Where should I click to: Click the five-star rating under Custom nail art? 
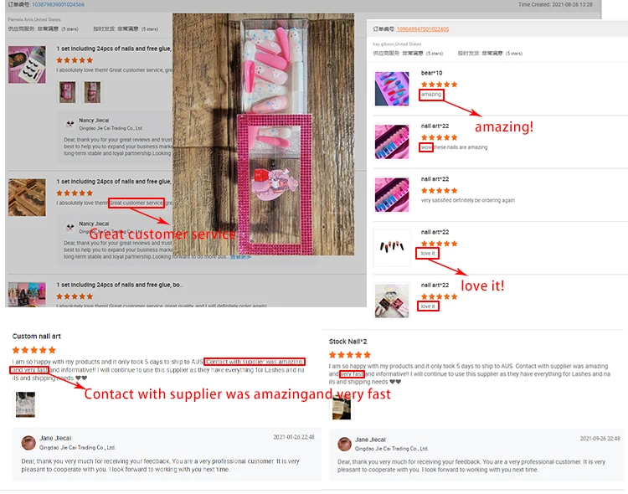click(34, 350)
